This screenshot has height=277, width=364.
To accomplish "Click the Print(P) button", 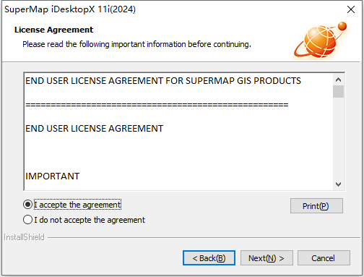I will (316, 206).
